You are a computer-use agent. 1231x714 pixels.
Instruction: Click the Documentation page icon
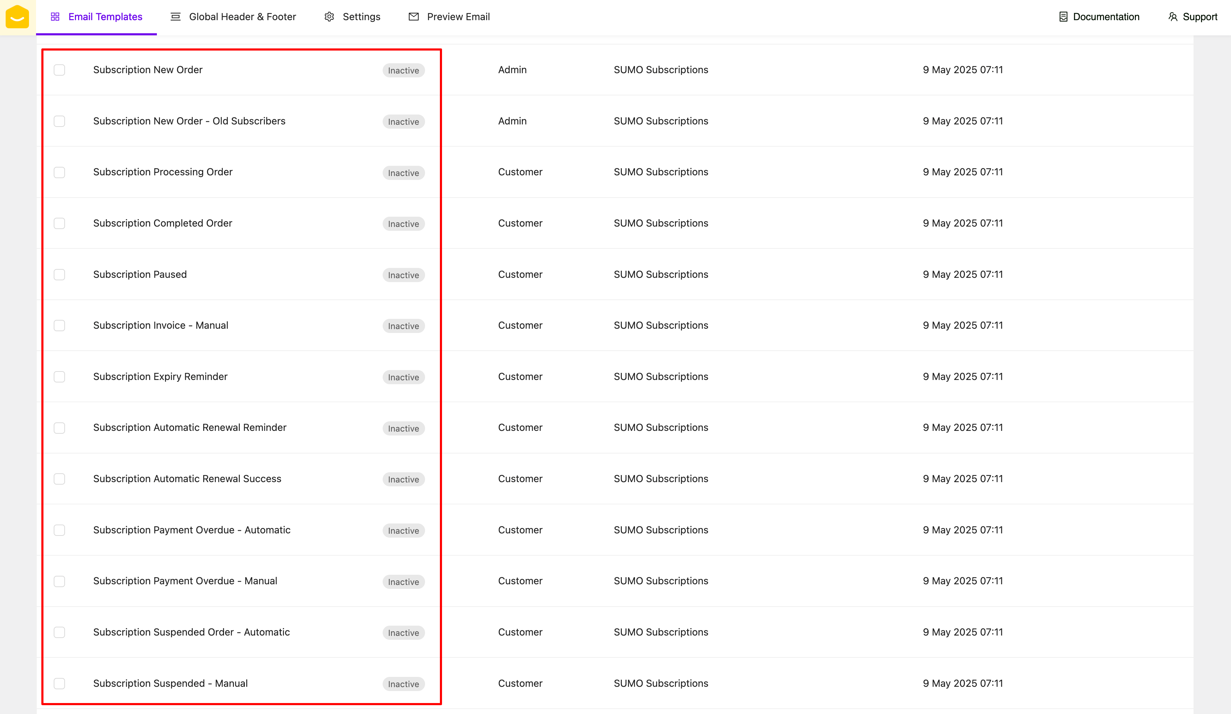pyautogui.click(x=1063, y=17)
